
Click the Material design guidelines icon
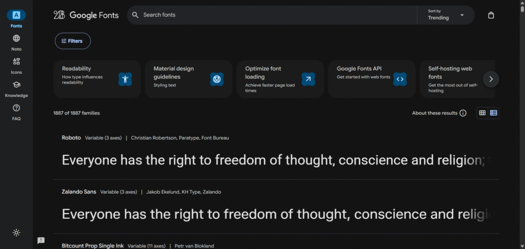pyautogui.click(x=216, y=79)
